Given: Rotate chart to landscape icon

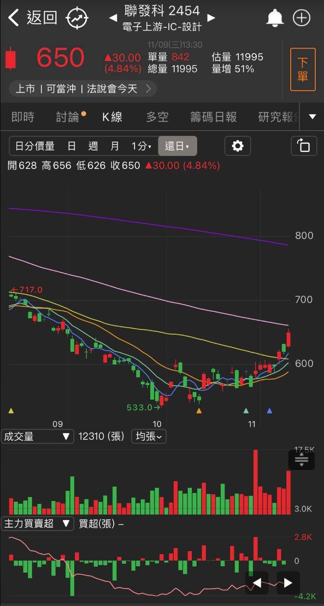Looking at the screenshot, I should [304, 146].
